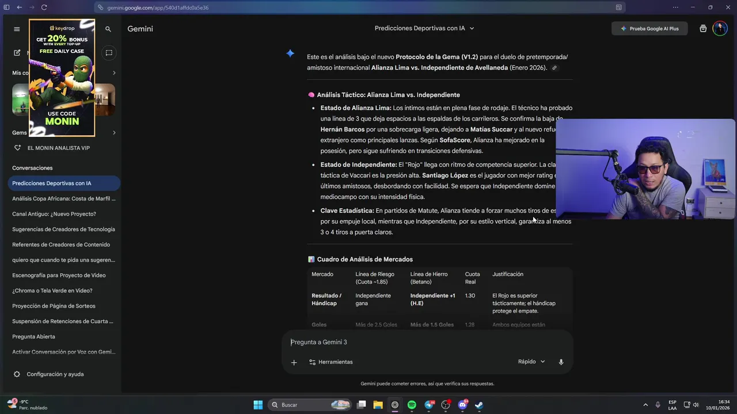Click the sidebar search magnifier icon

tap(108, 29)
